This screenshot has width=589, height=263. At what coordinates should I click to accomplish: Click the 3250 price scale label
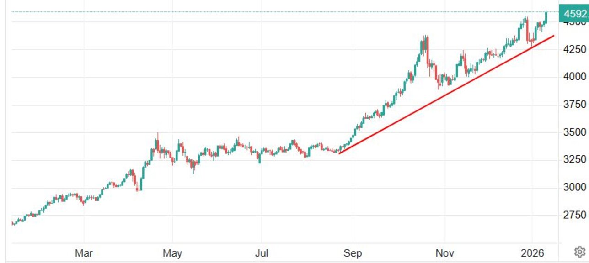tap(574, 159)
